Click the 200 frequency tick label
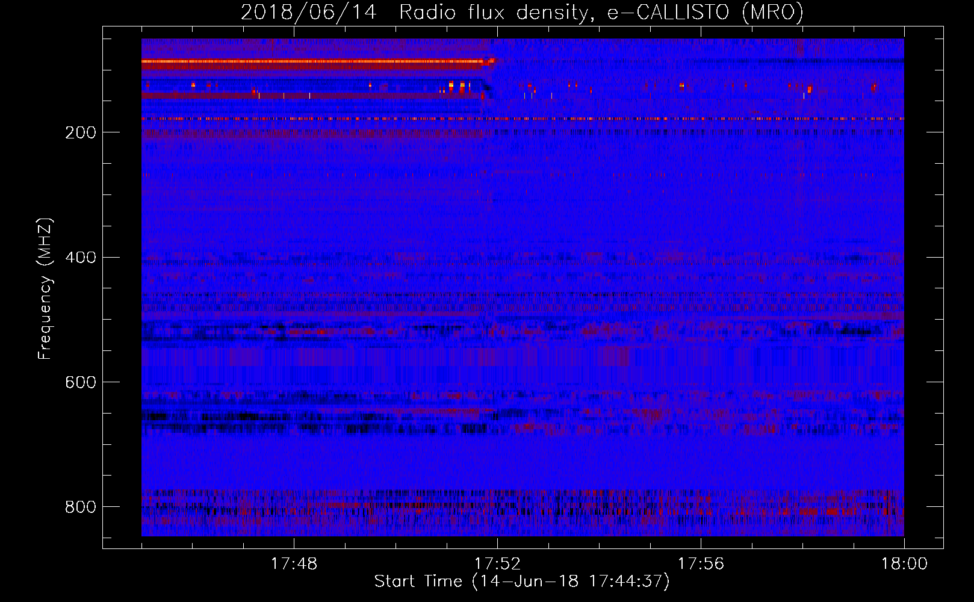The width and height of the screenshot is (974, 602). tap(80, 132)
